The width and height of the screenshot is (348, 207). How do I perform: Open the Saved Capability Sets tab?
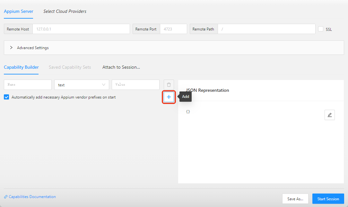coord(70,67)
